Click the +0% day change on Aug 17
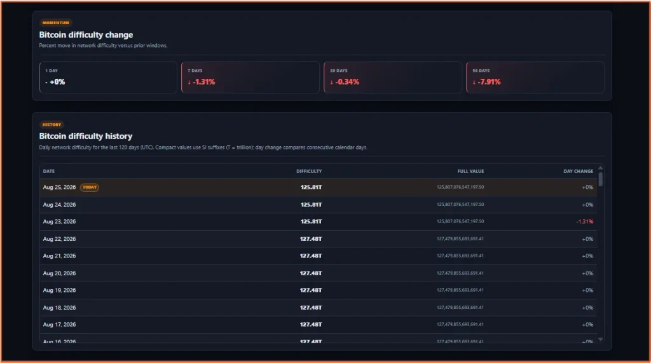This screenshot has width=651, height=363. pos(587,325)
